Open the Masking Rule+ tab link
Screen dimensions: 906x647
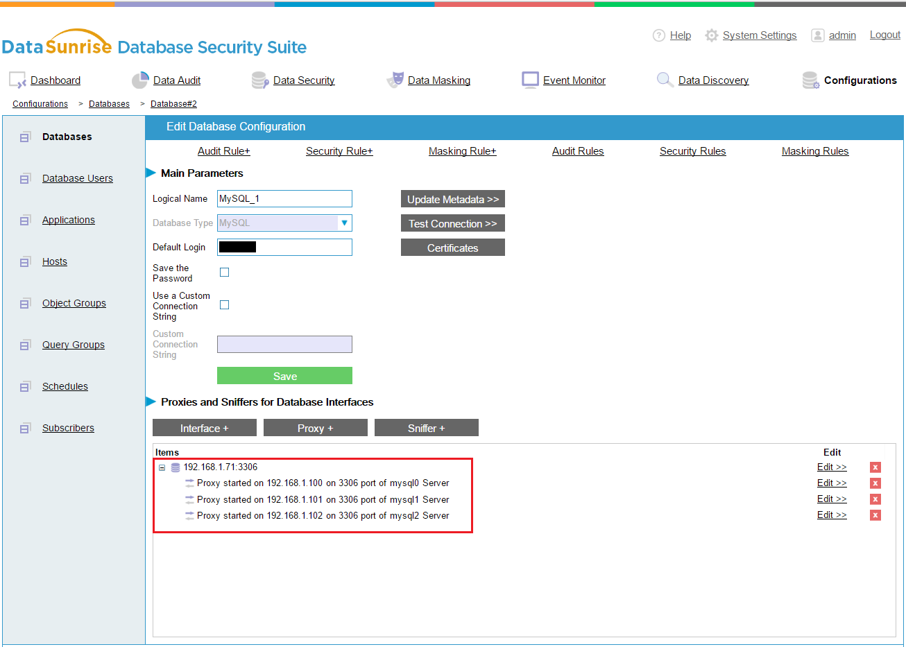point(462,151)
